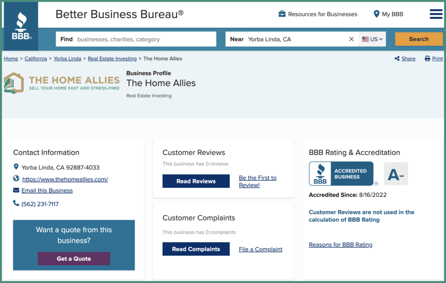Screen dimensions: 446x283
Task: Click the Accredited Since 8/16/2022 text
Action: 348,195
